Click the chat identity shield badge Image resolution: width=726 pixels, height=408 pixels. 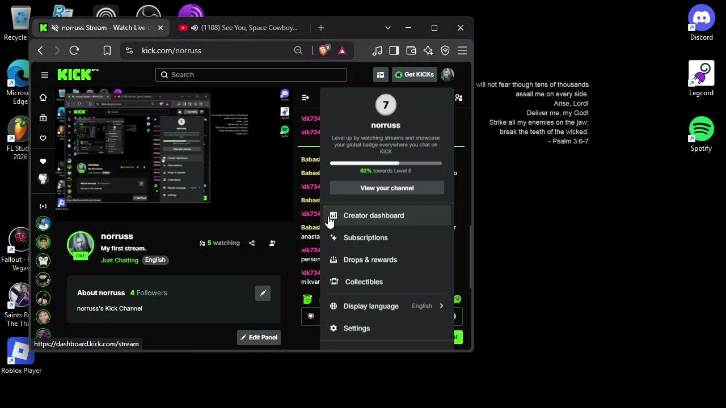coord(311,316)
